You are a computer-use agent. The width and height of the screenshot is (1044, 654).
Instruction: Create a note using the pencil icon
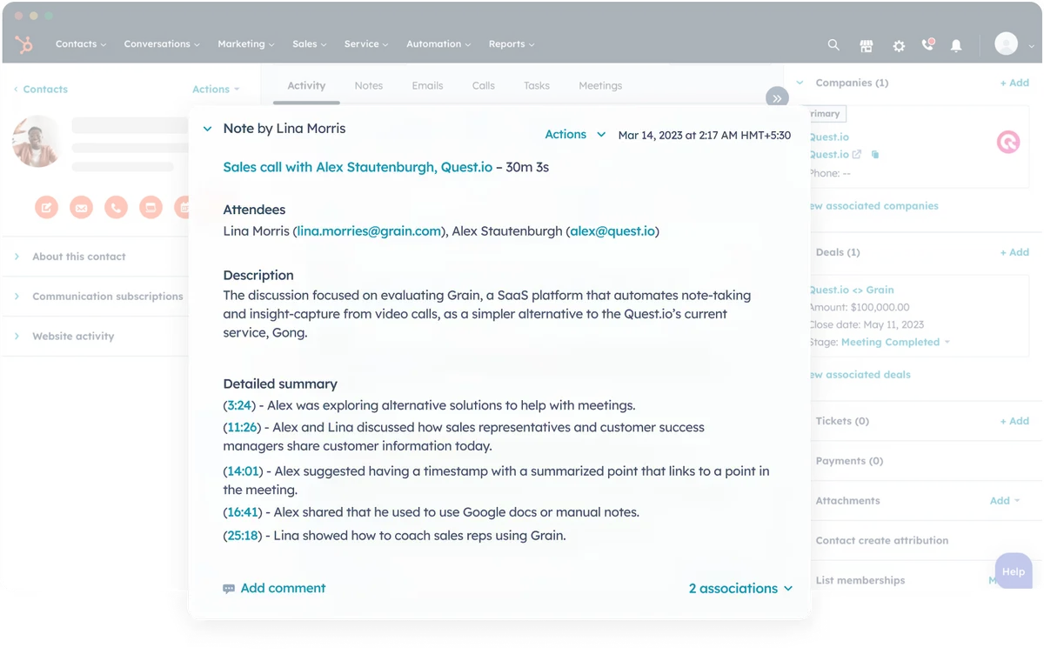pos(46,207)
